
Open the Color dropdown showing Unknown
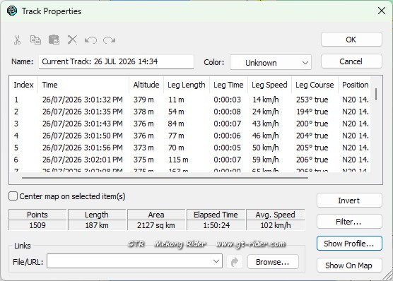[x=271, y=63]
